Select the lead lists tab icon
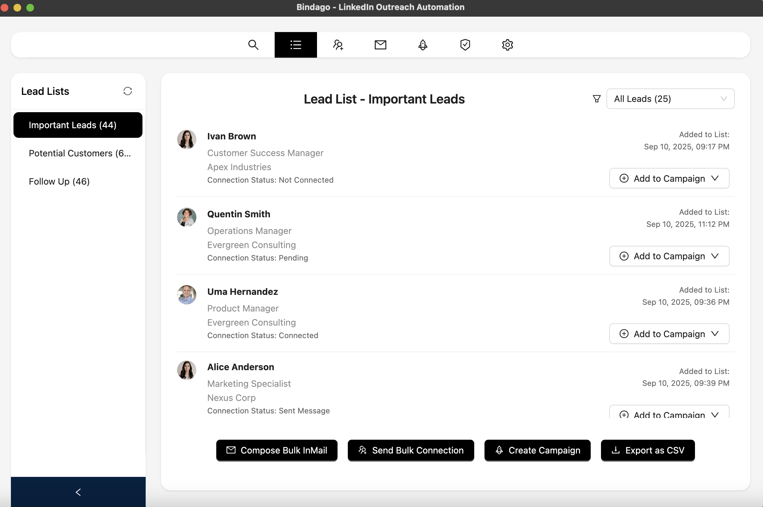Screen dimensions: 763x507 [x=296, y=45]
